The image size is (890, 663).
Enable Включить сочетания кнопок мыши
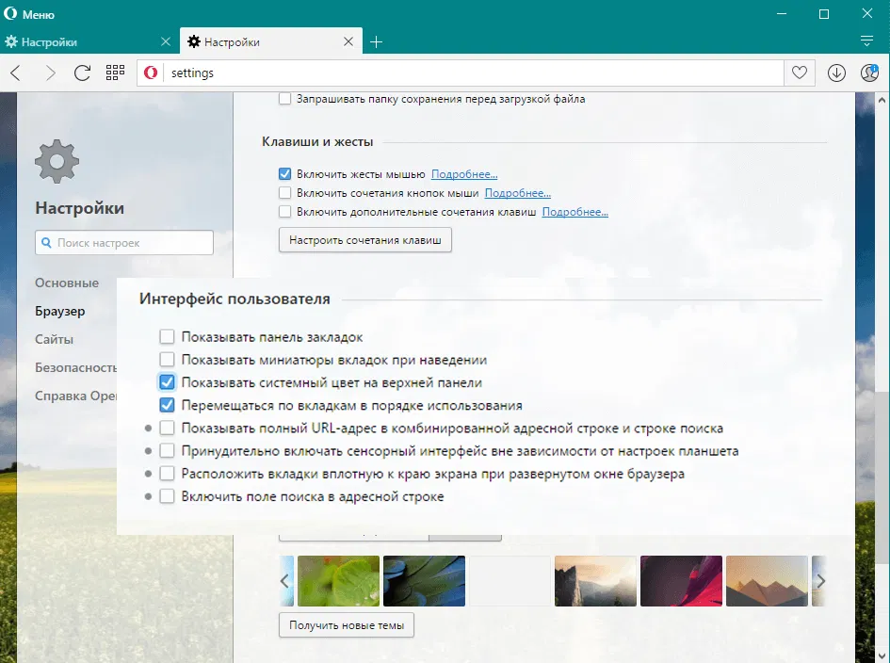(284, 192)
